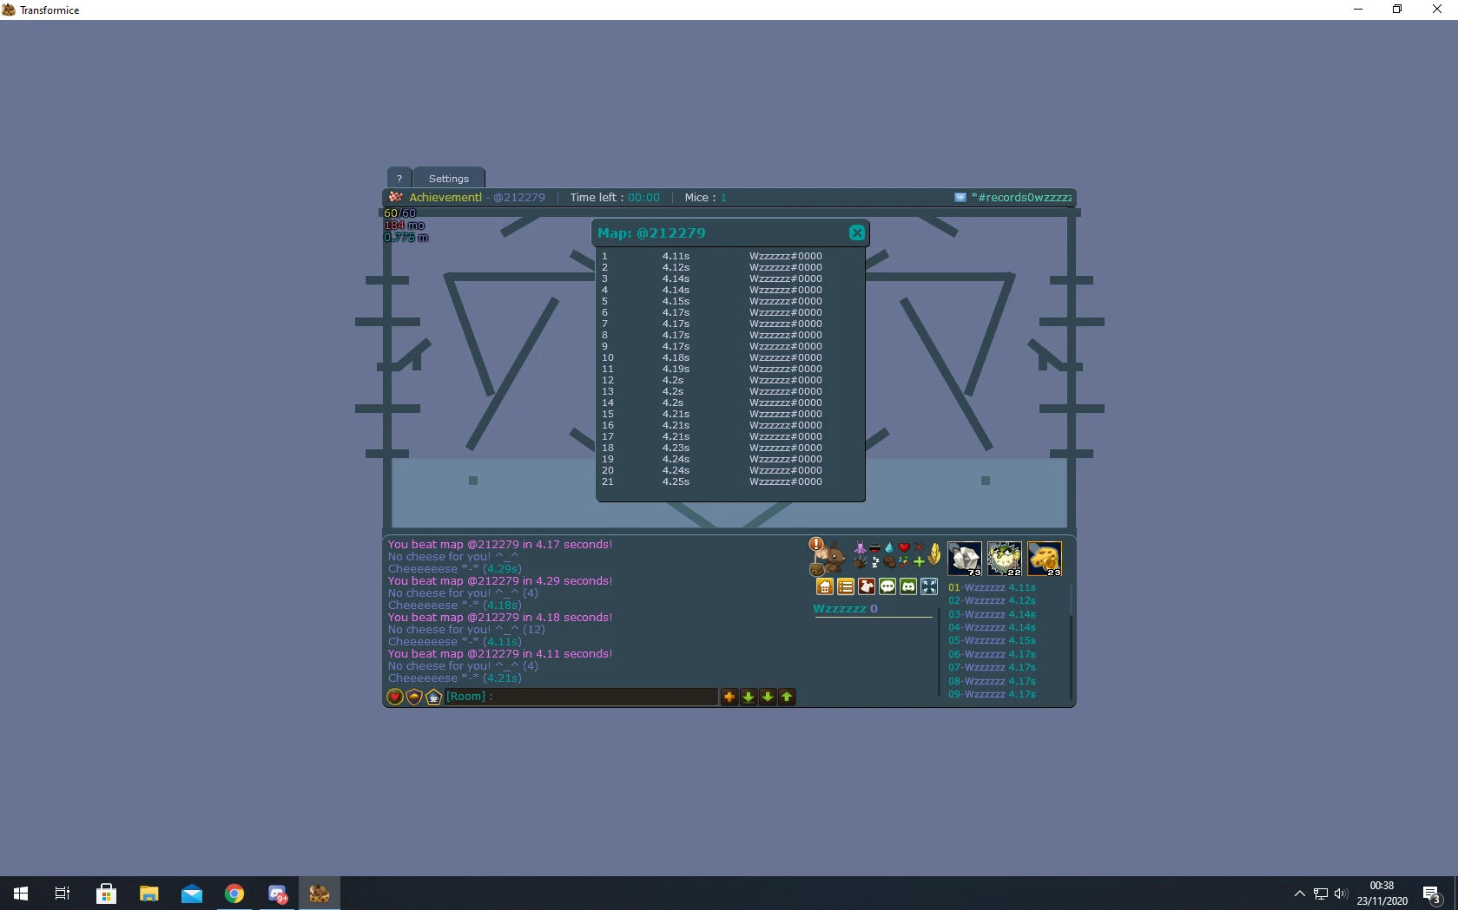Open the red shirt shop button
Image resolution: width=1458 pixels, height=910 pixels.
click(x=867, y=586)
